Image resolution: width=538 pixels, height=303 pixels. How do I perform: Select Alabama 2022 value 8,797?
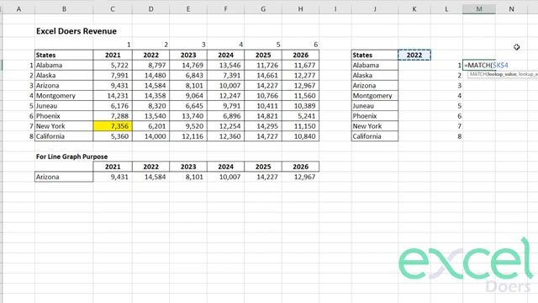(151, 66)
